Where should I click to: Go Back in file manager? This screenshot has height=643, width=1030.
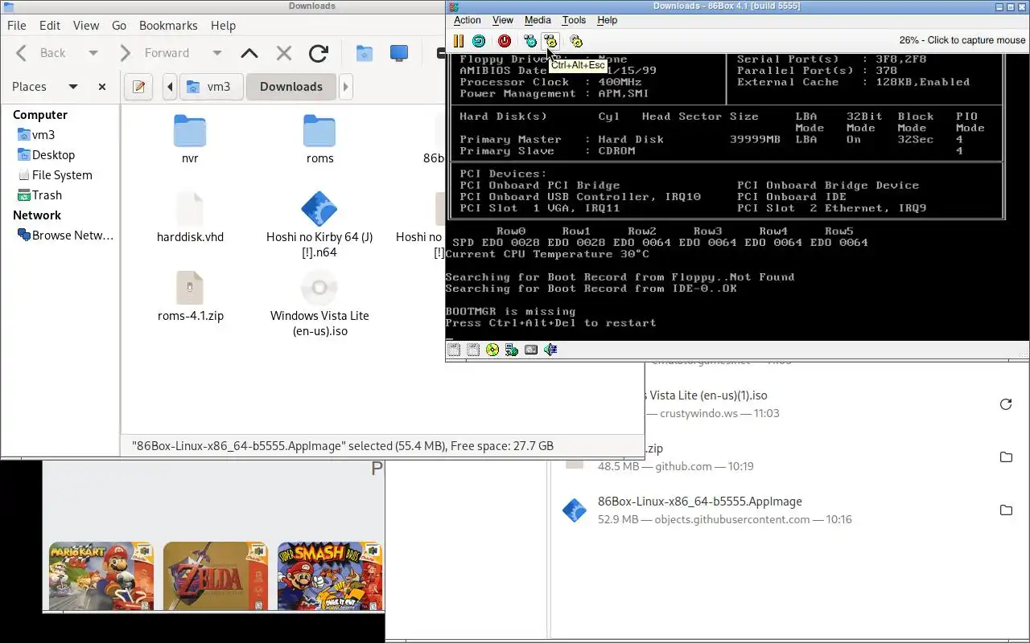click(x=42, y=53)
